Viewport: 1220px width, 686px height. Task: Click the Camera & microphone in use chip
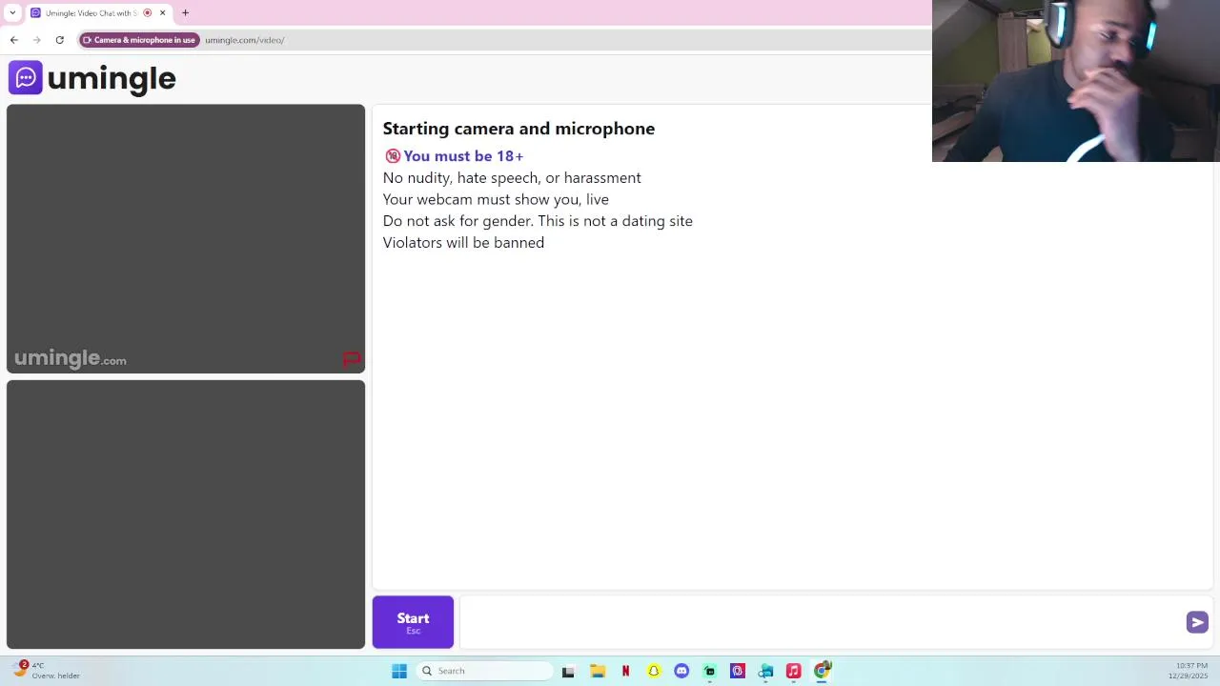click(x=139, y=40)
